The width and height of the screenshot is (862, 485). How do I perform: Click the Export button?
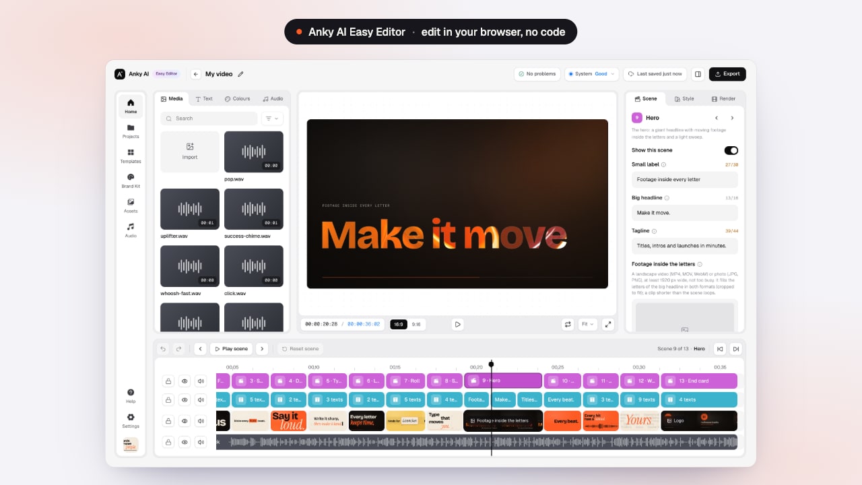coord(727,74)
